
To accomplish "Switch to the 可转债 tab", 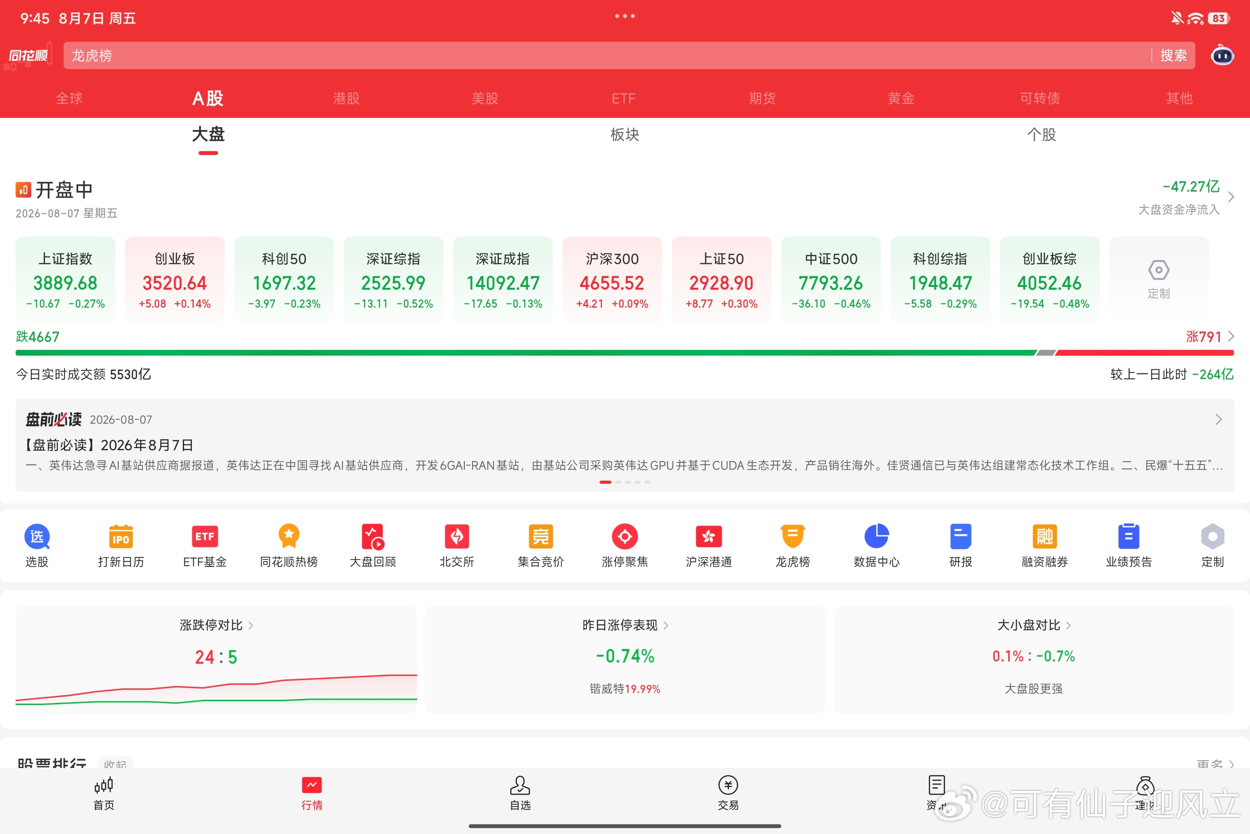I will pos(1040,98).
